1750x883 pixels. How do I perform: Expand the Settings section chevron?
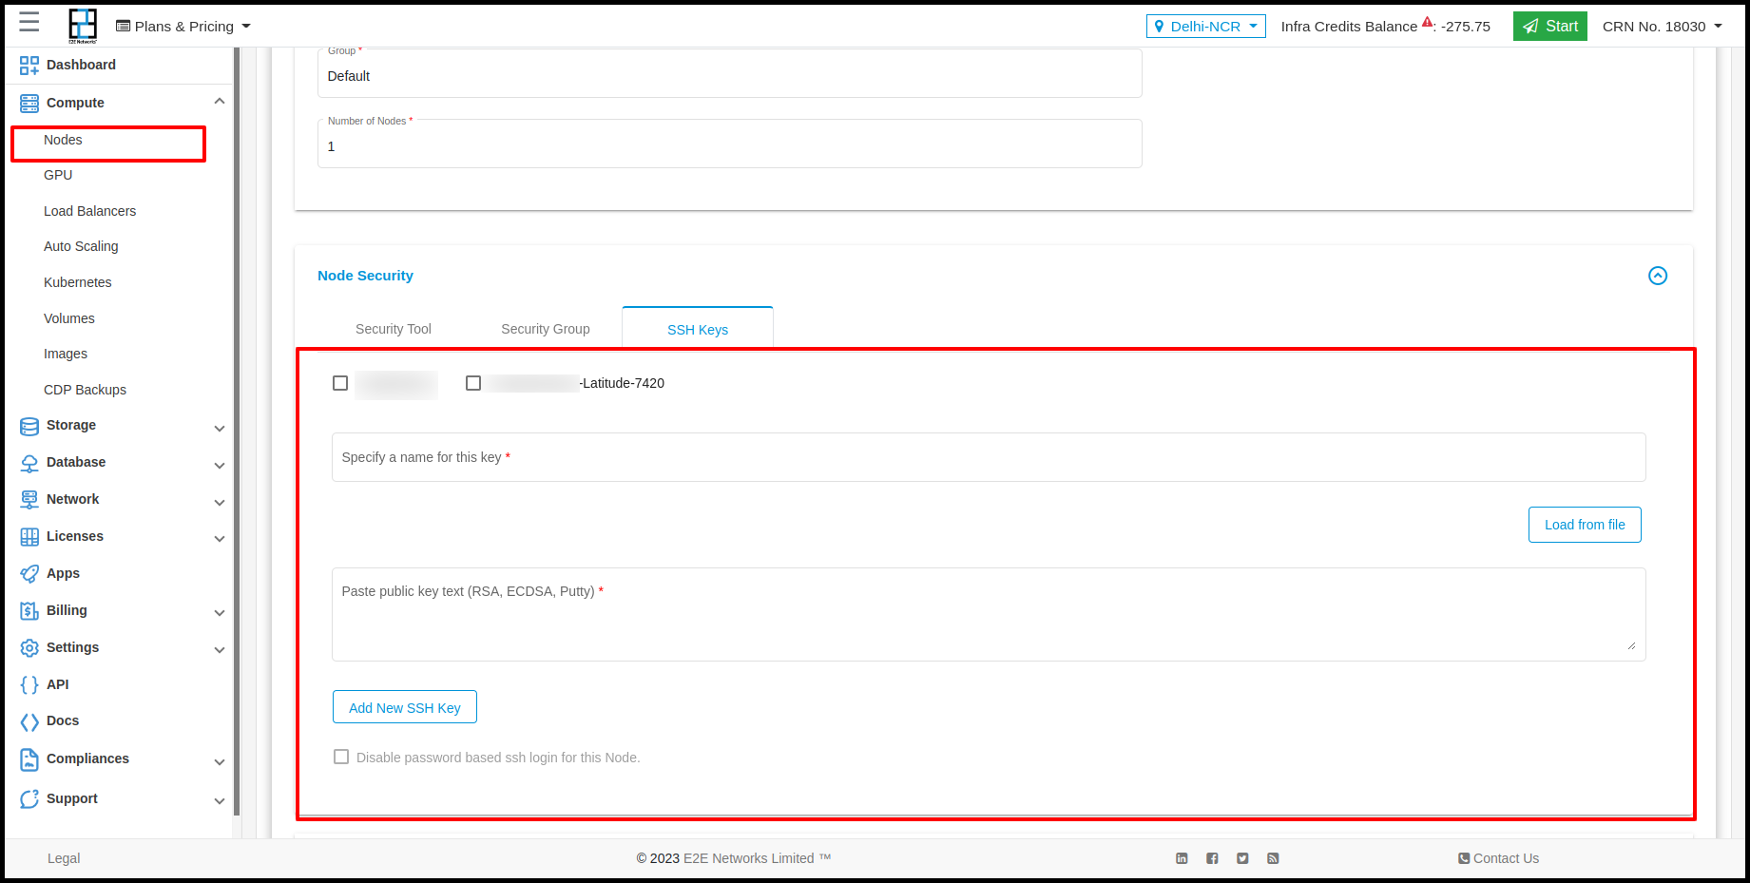pos(220,650)
